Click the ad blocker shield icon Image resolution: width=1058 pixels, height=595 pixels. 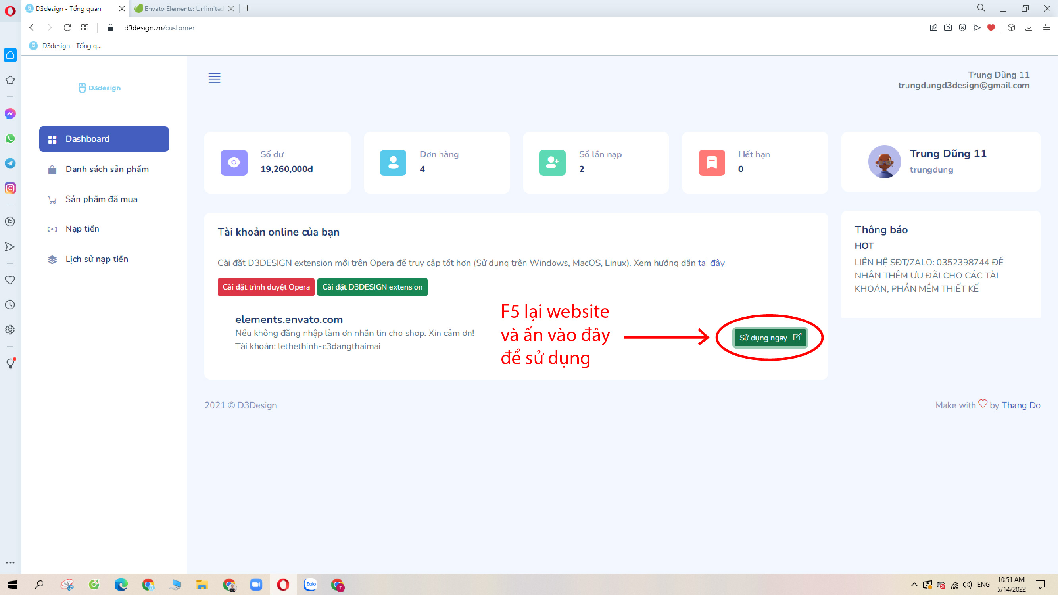coord(962,27)
